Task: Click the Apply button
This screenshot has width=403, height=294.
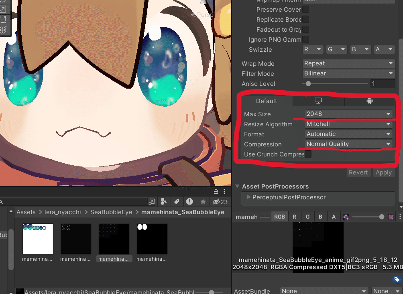Action: coord(384,172)
